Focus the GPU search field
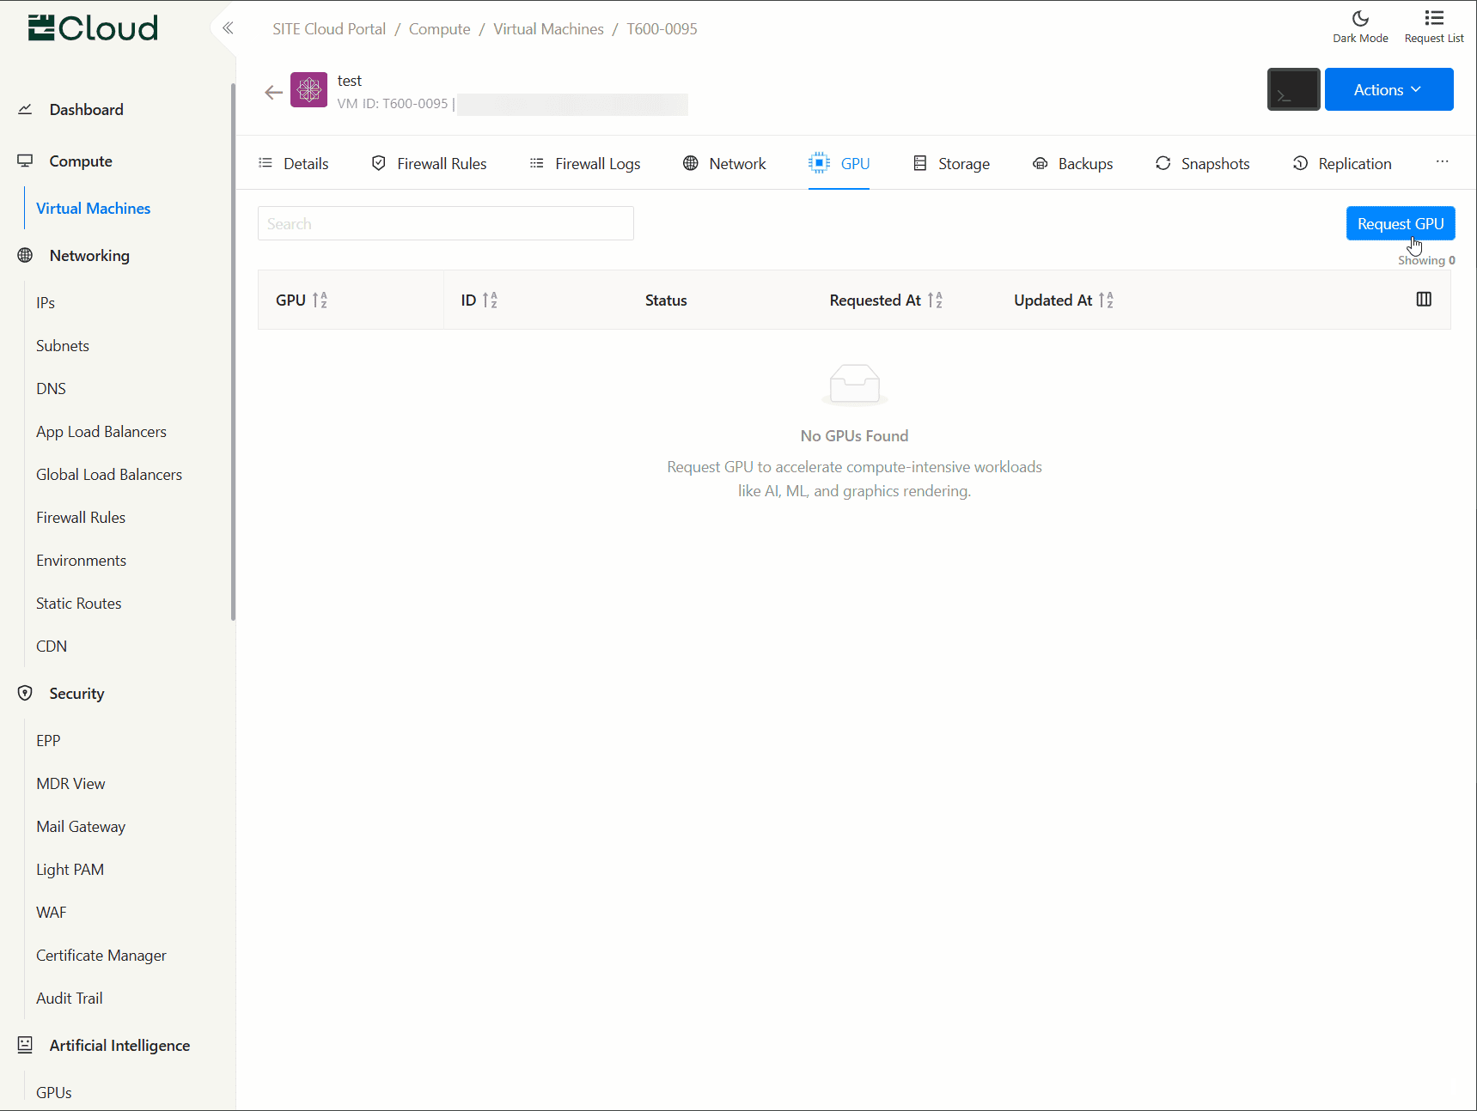 click(445, 224)
